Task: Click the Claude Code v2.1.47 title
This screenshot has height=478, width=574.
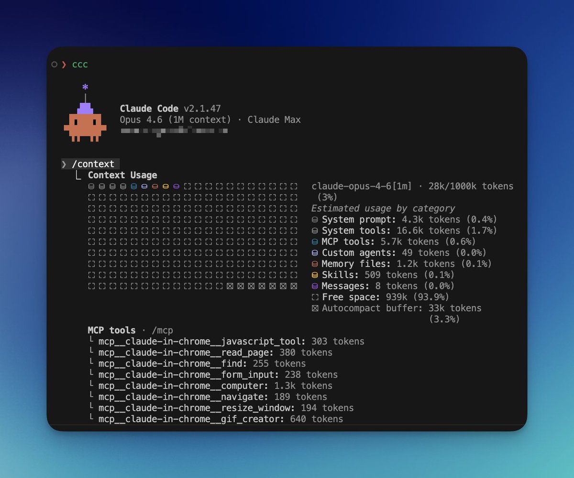Action: 170,109
